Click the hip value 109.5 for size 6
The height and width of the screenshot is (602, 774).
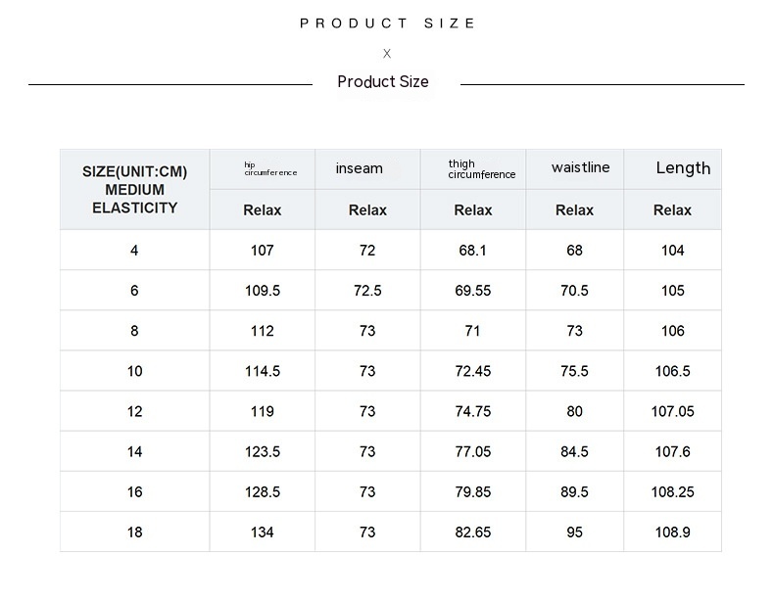click(x=263, y=291)
